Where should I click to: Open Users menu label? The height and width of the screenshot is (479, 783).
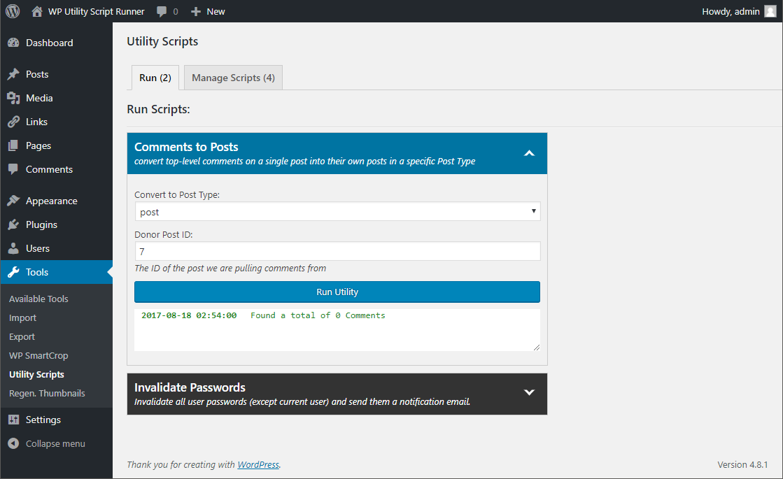(x=38, y=248)
